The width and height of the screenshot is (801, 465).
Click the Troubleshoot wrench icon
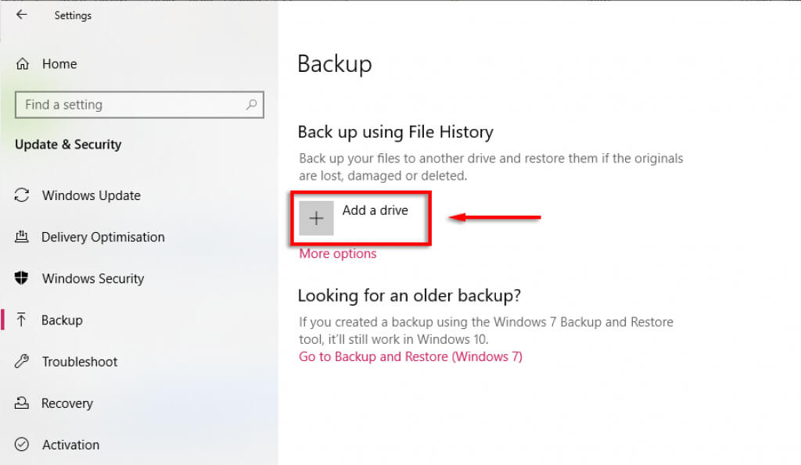pos(23,362)
